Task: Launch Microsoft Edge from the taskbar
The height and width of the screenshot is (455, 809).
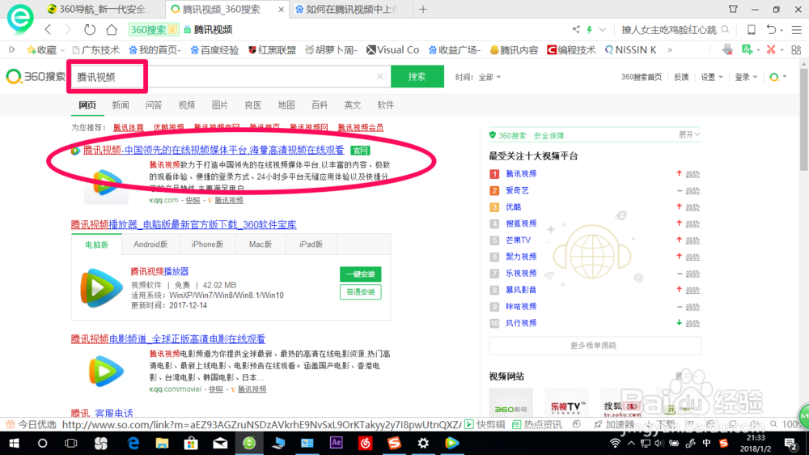Action: click(x=133, y=443)
